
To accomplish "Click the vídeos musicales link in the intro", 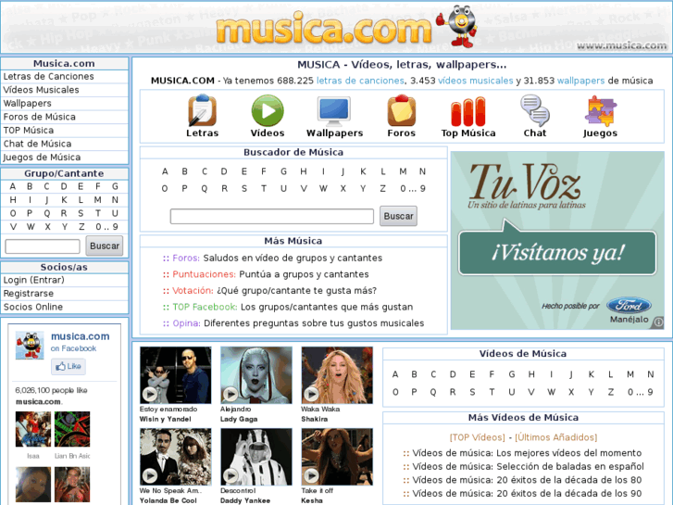I will (x=475, y=81).
